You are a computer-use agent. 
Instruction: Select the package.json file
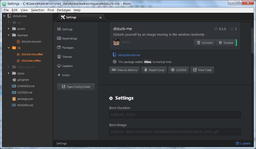[25, 99]
